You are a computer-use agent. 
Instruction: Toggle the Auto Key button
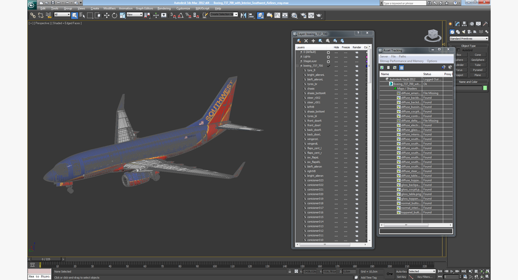pyautogui.click(x=401, y=272)
